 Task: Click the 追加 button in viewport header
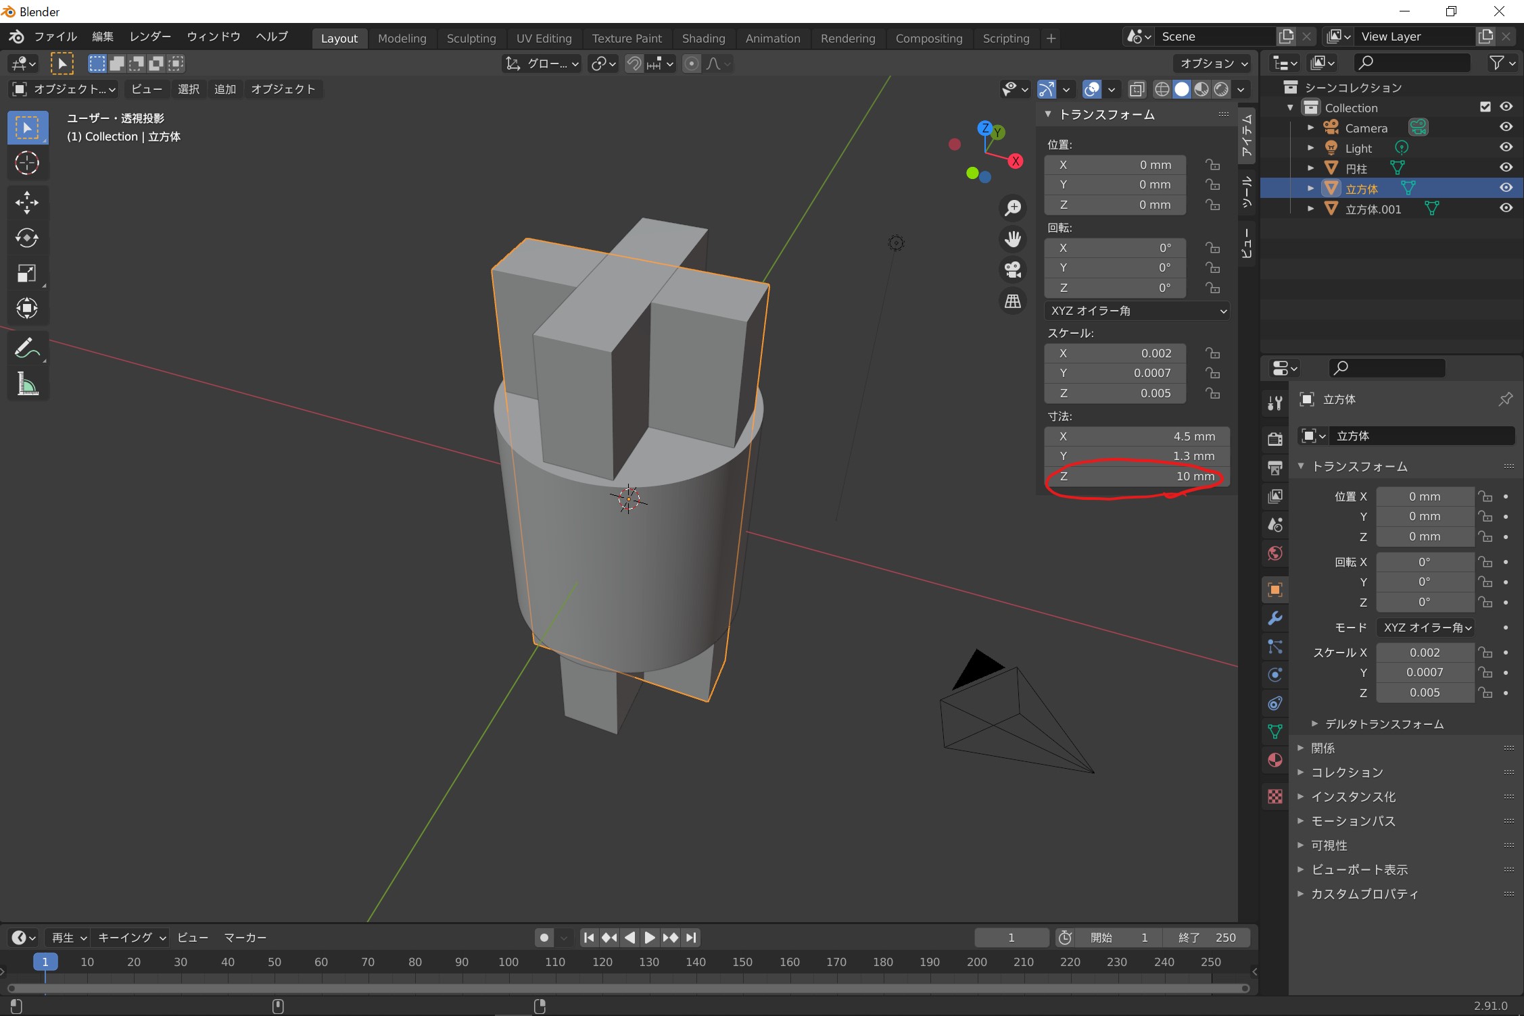pyautogui.click(x=224, y=89)
